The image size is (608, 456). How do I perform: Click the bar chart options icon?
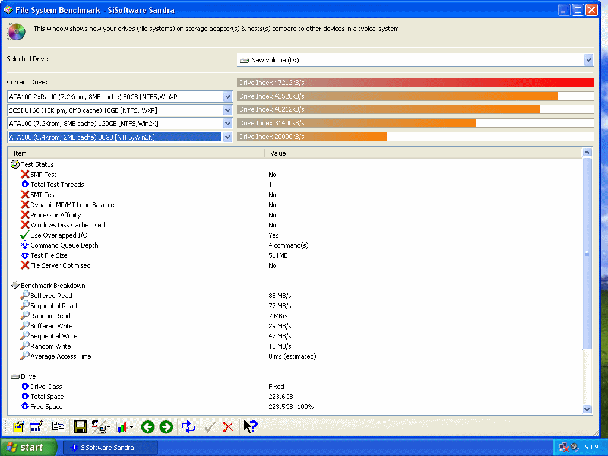click(x=123, y=427)
